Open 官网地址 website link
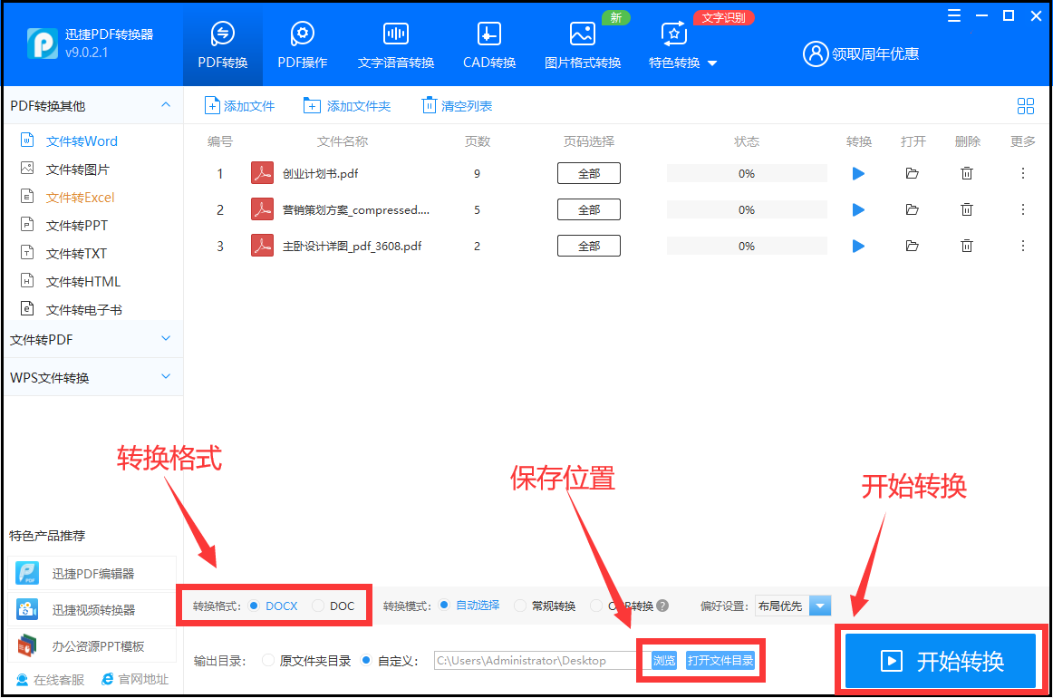 135,680
